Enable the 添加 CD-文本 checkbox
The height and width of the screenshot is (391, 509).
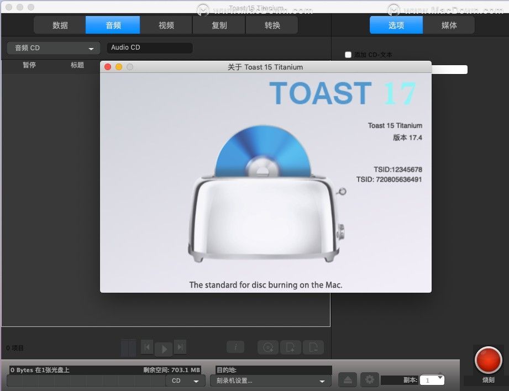(x=348, y=55)
